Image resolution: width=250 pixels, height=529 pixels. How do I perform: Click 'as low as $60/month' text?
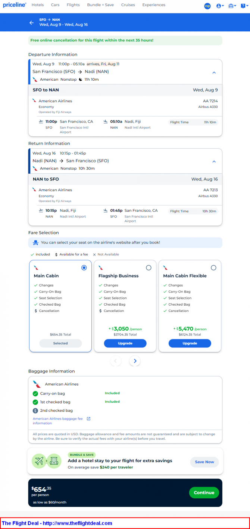click(50, 502)
